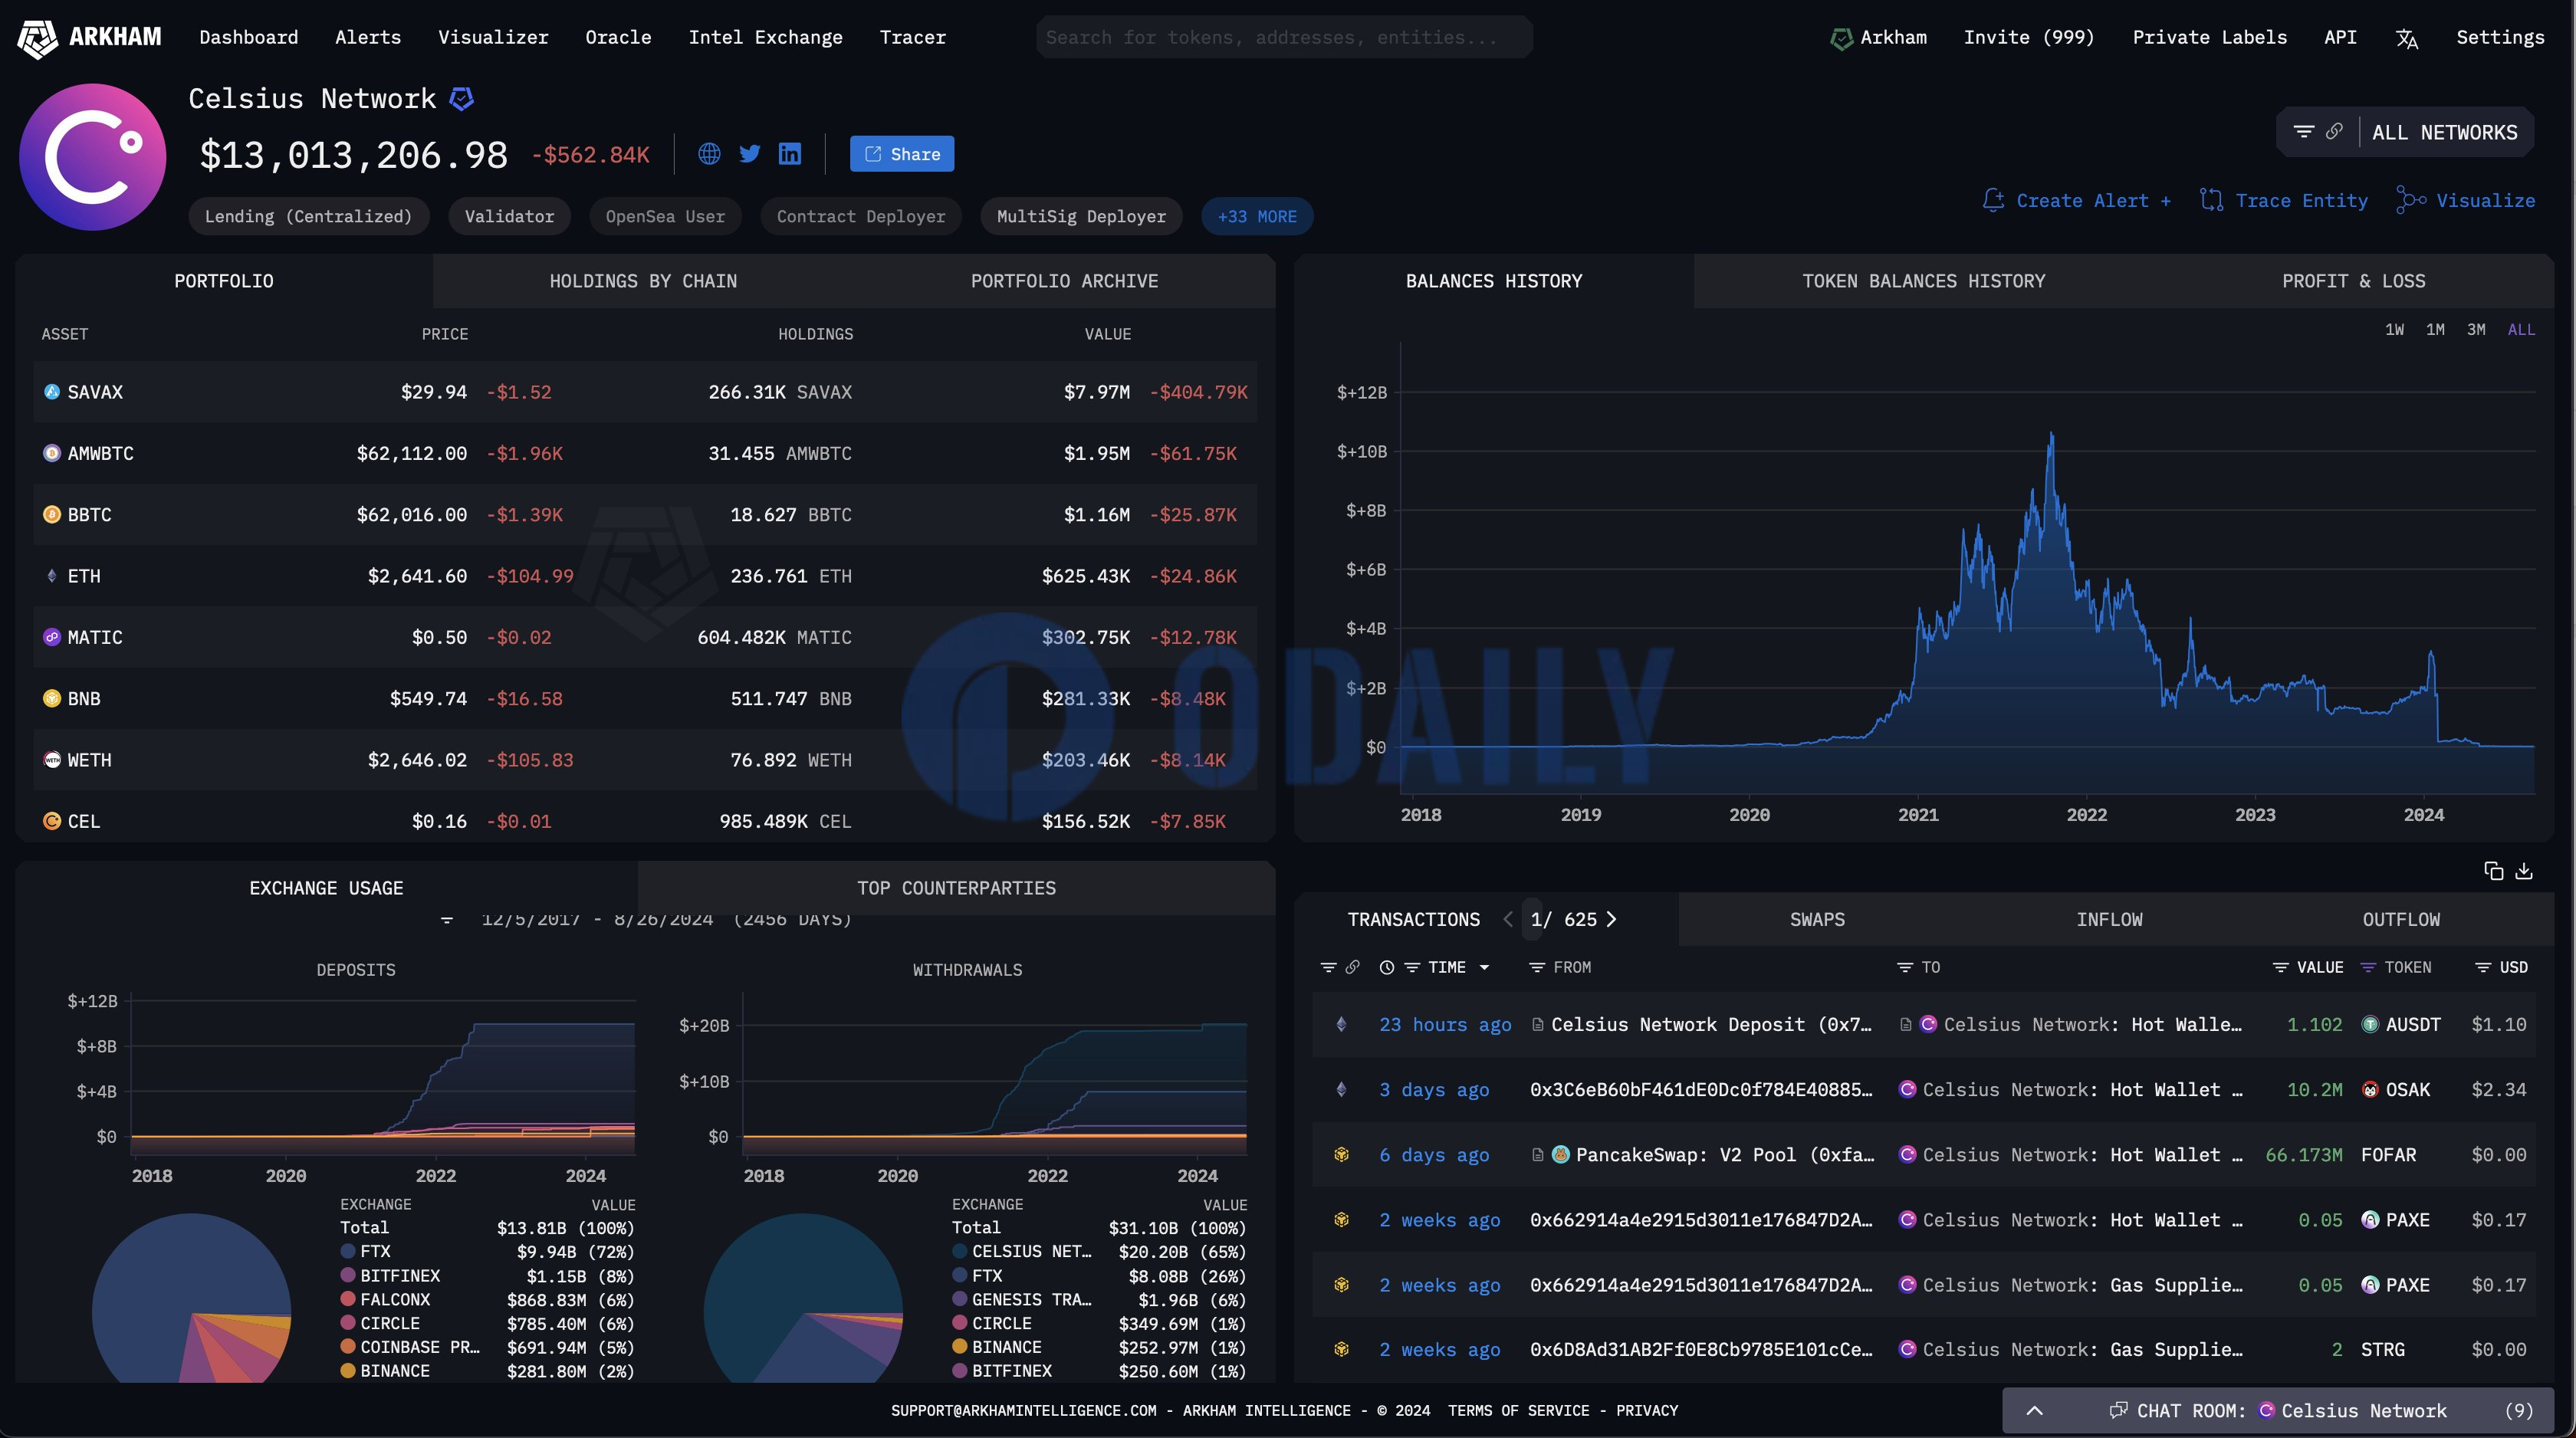Image resolution: width=2576 pixels, height=1438 pixels.
Task: Click the BNB token icon
Action: tap(52, 698)
